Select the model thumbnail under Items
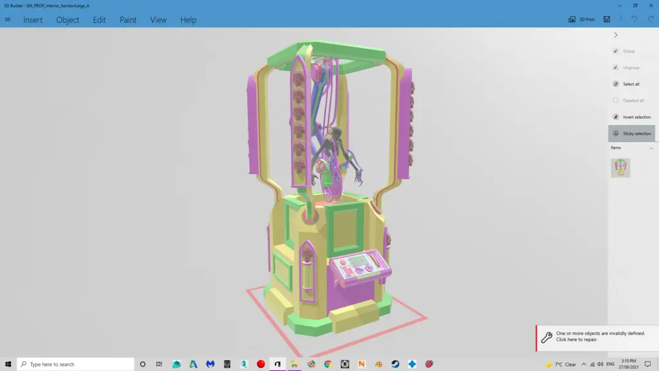Viewport: 659px width, 371px height. 620,168
